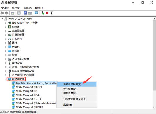Click the blue Help question-mark toolbar icon
The height and width of the screenshot is (114, 156).
click(x=25, y=13)
